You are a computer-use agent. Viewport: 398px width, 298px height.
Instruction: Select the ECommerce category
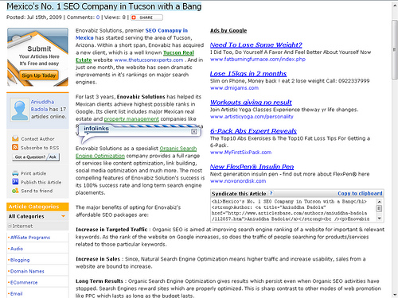click(24, 282)
